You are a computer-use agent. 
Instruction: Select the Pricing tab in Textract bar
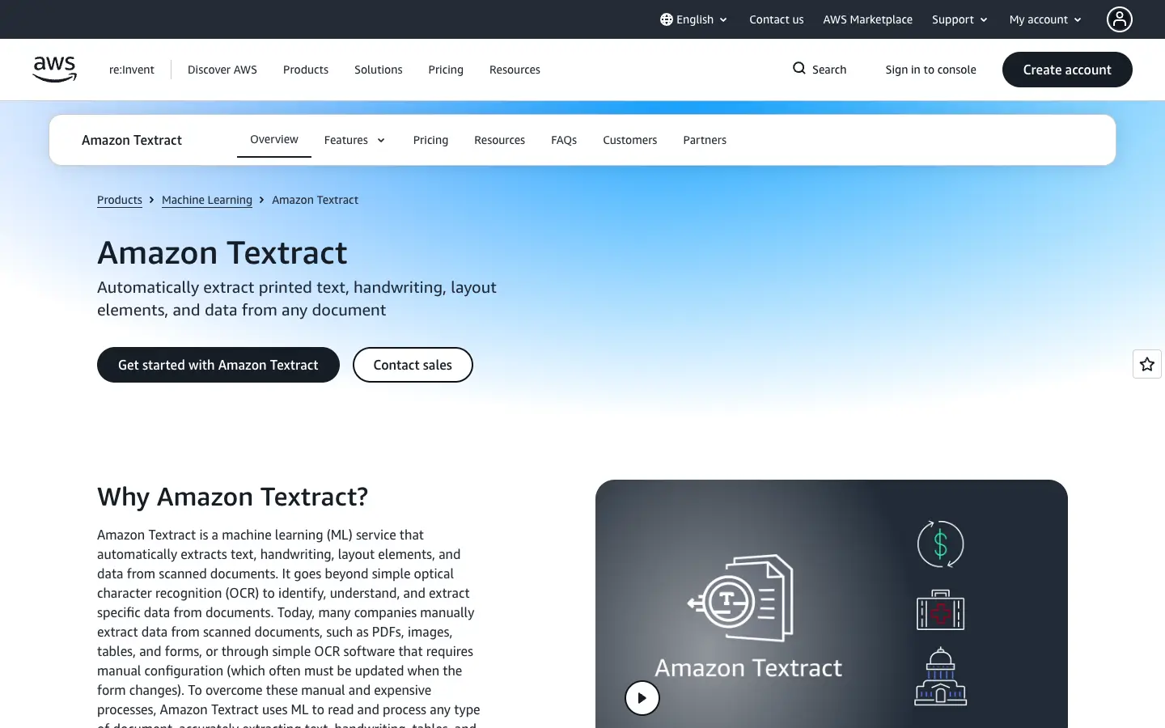[430, 140]
